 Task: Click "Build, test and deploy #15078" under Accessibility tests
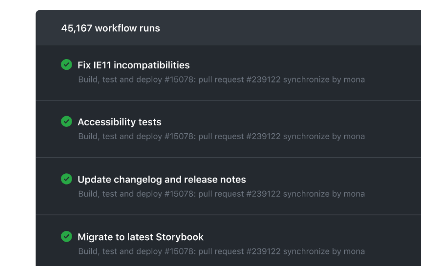tap(137, 136)
